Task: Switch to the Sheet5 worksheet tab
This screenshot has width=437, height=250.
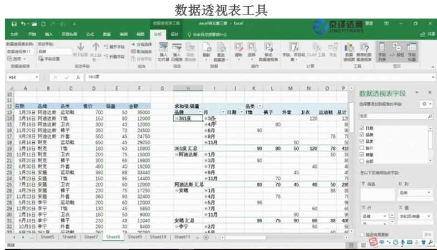Action: pyautogui.click(x=47, y=237)
